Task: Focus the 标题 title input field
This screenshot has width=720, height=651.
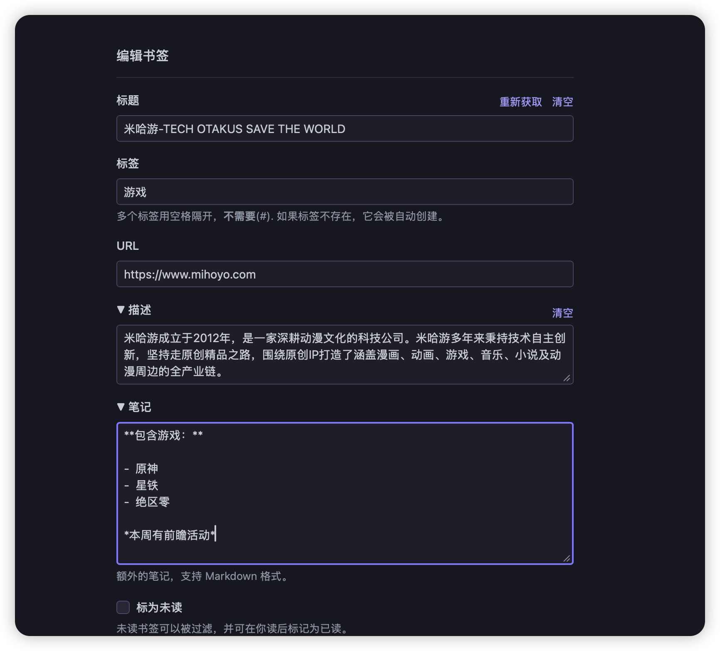Action: 345,128
